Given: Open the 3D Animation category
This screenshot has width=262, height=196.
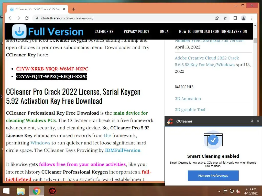Looking at the screenshot, I should coord(188,99).
